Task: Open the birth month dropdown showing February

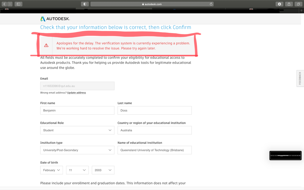Action: point(51,170)
